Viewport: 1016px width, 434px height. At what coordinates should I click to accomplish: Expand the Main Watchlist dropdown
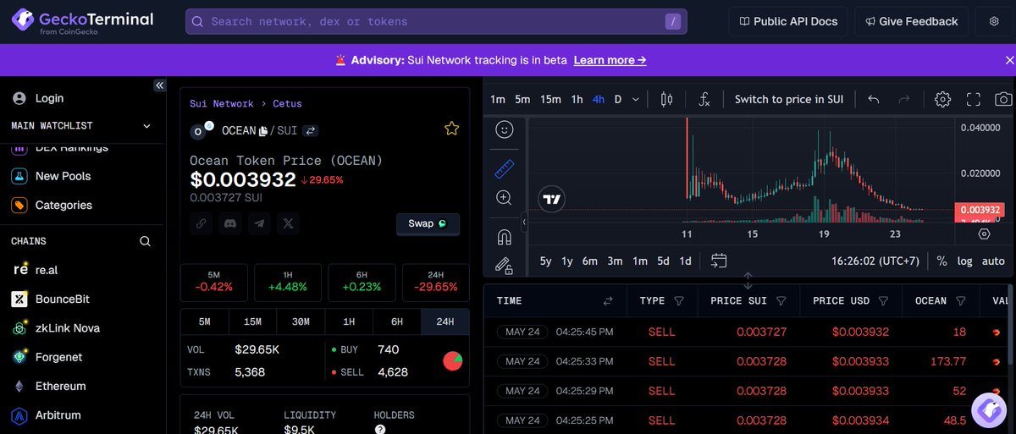tap(146, 126)
